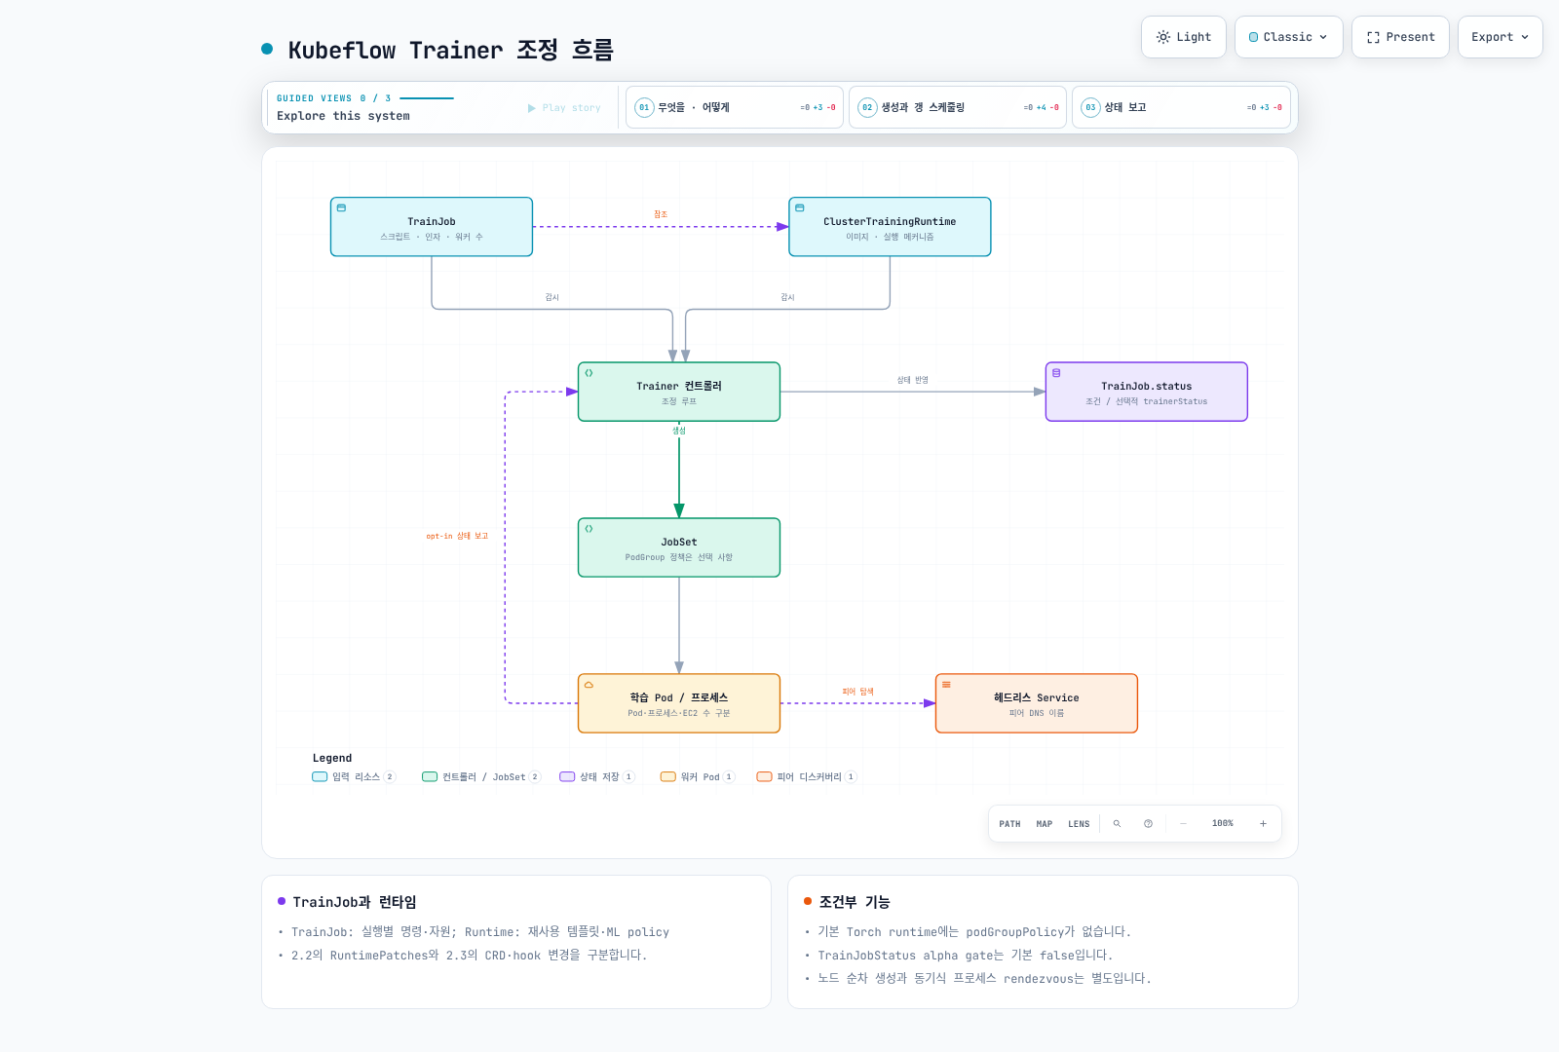This screenshot has height=1052, width=1559.
Task: Toggle 워커 Pod legend filter
Action: pyautogui.click(x=698, y=777)
